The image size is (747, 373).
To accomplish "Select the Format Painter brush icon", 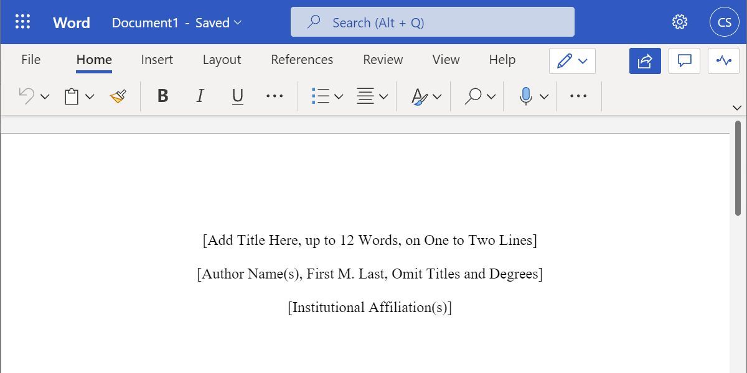I will click(118, 96).
